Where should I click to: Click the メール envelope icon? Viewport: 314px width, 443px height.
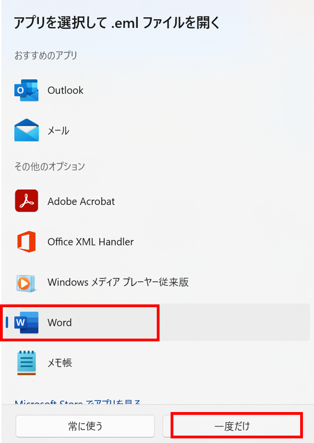[x=27, y=130]
